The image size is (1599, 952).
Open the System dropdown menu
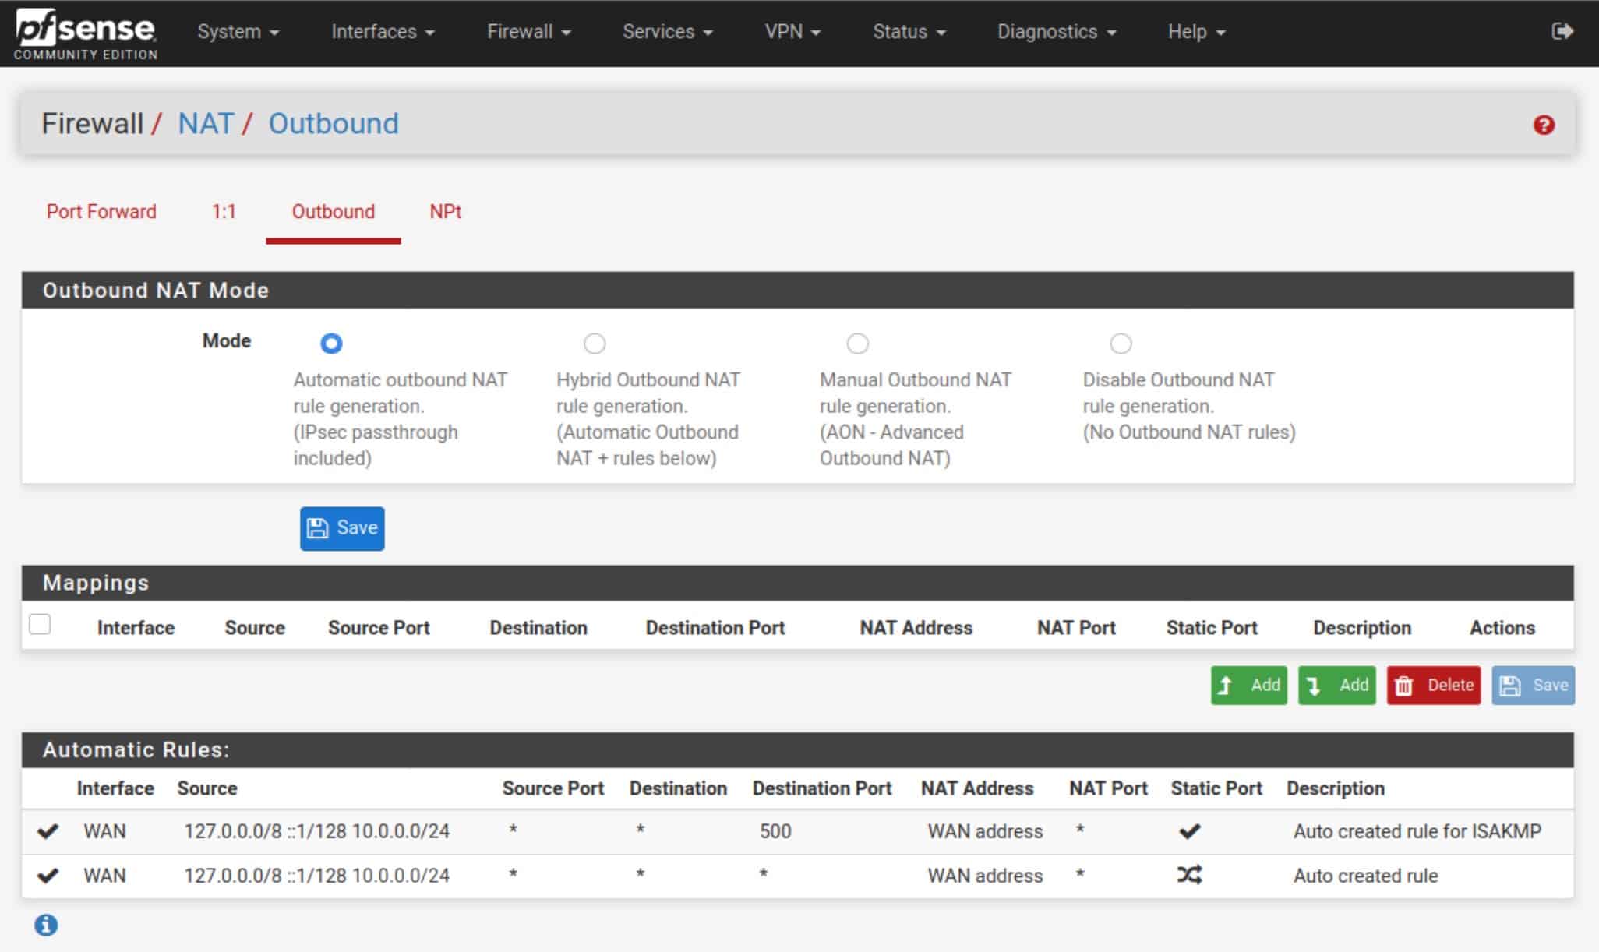click(x=238, y=32)
